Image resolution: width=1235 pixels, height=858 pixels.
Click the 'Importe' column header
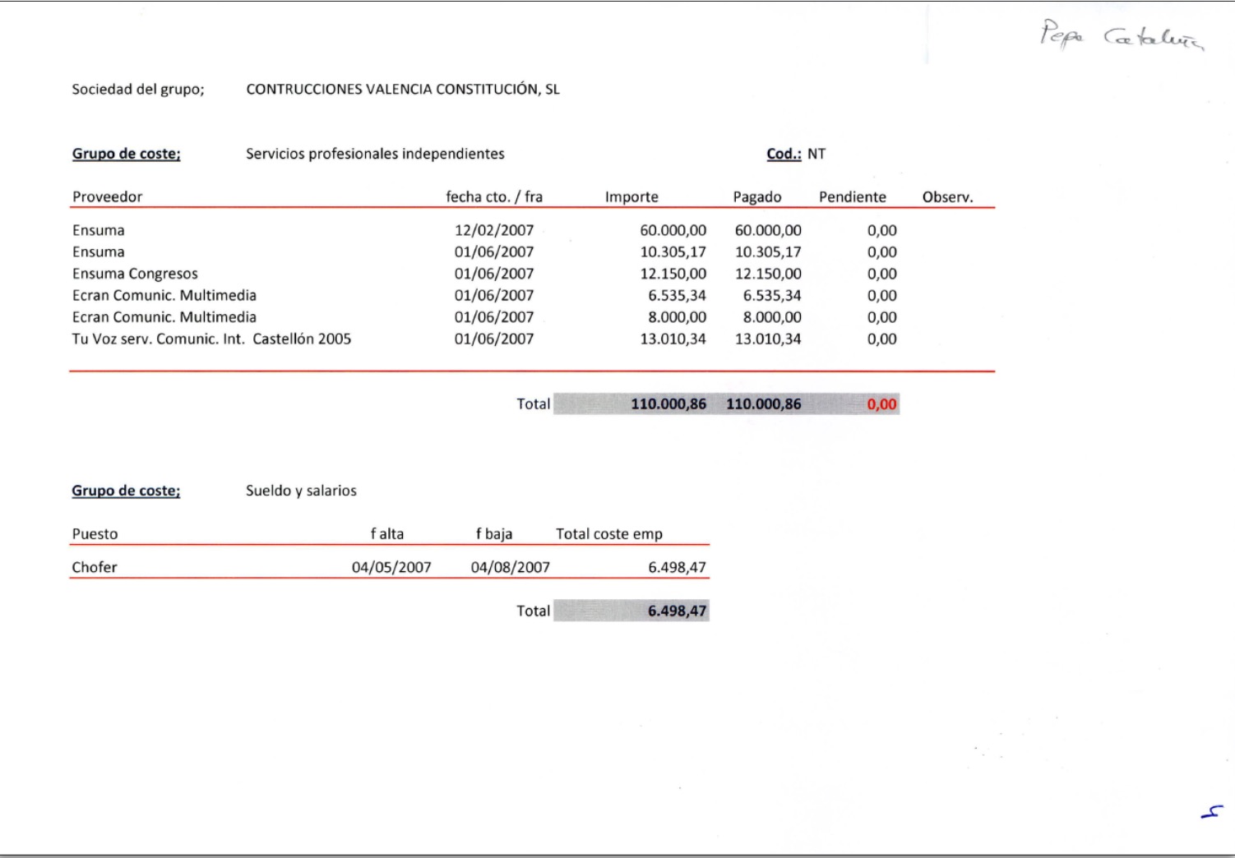click(631, 196)
